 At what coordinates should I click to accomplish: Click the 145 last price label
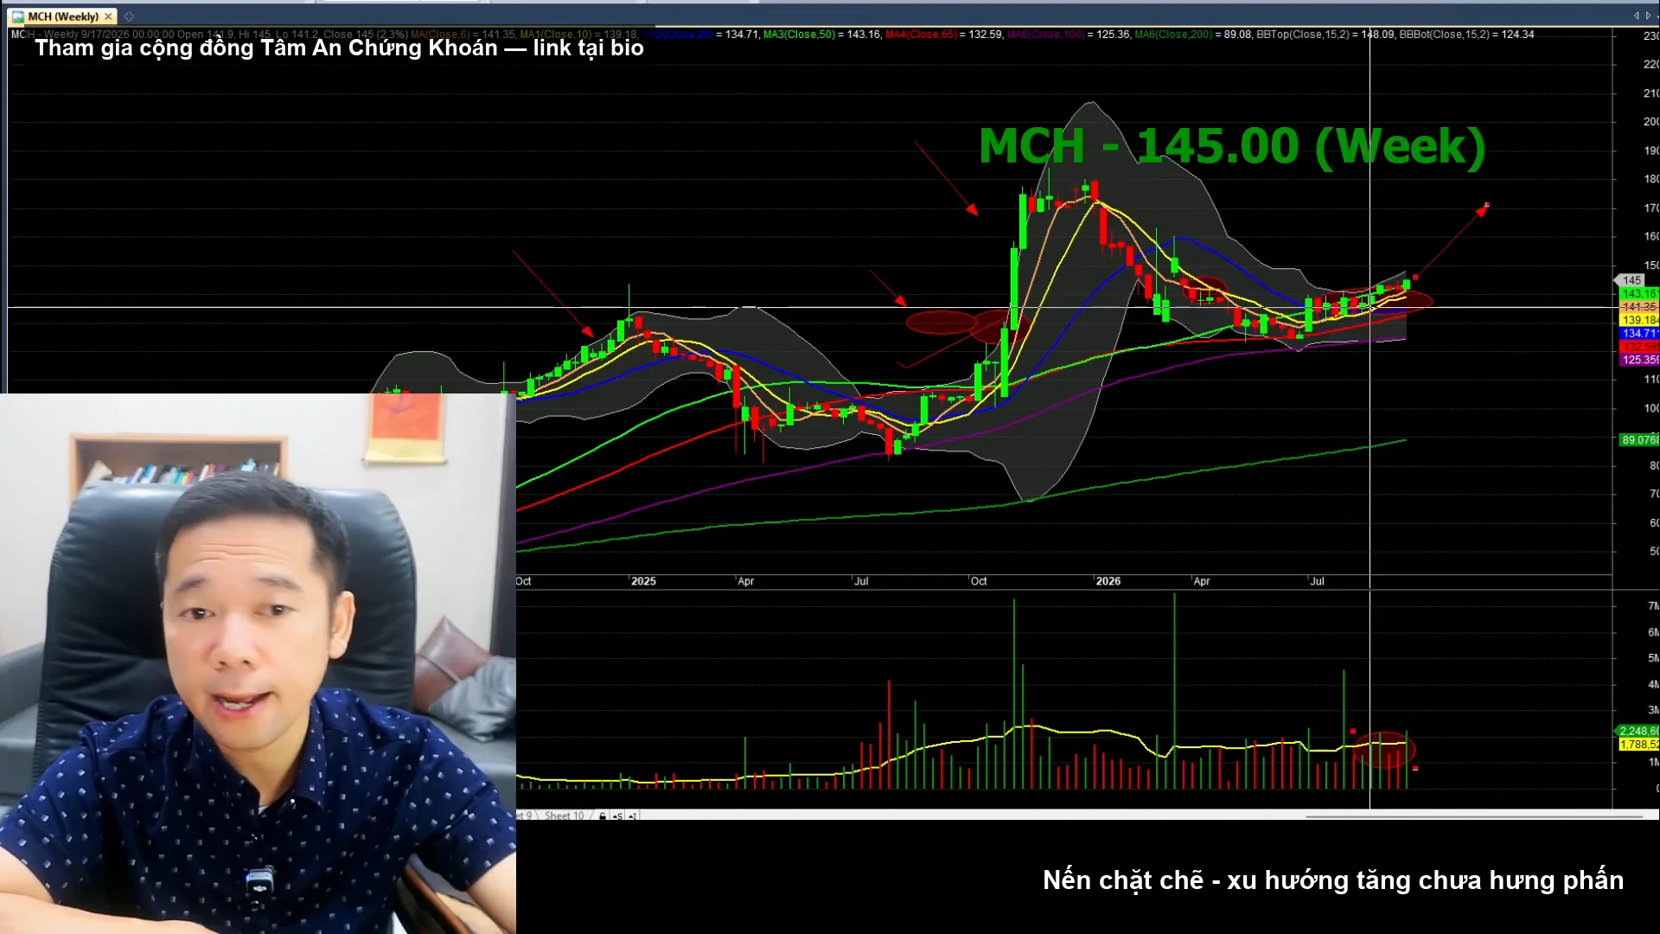pyautogui.click(x=1631, y=280)
